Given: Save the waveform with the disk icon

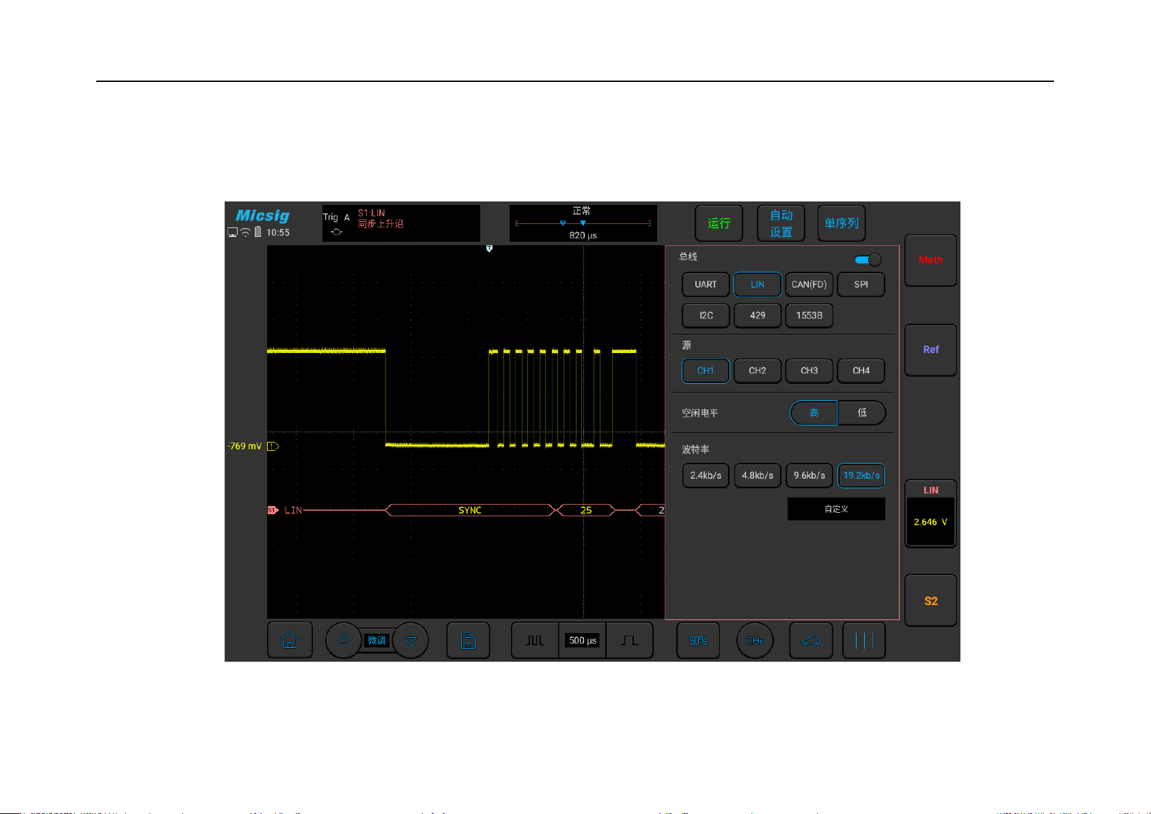Looking at the screenshot, I should [x=468, y=640].
